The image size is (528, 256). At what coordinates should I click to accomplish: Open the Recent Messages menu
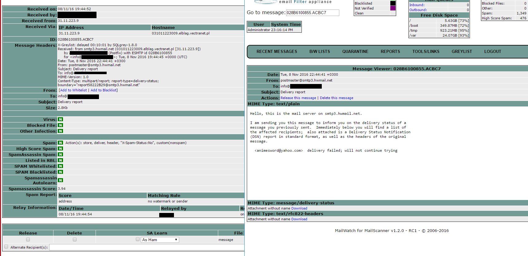click(x=277, y=52)
